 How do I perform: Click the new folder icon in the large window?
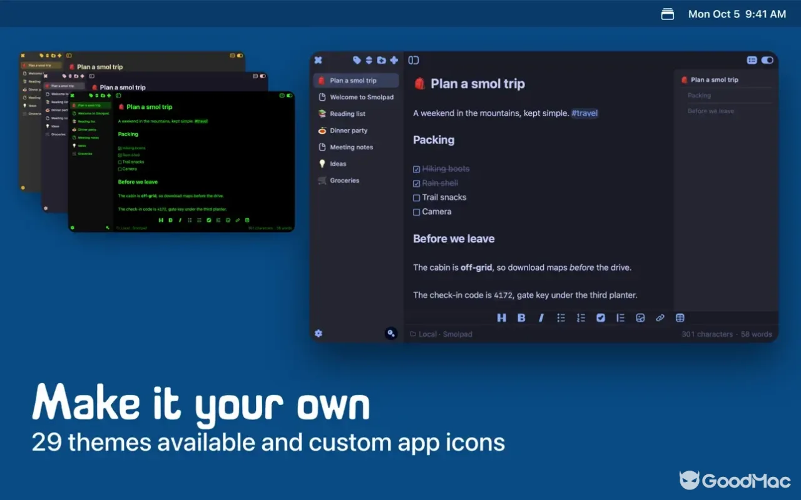click(381, 60)
